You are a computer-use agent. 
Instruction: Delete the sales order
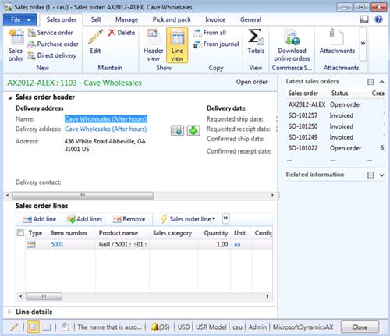tap(122, 33)
